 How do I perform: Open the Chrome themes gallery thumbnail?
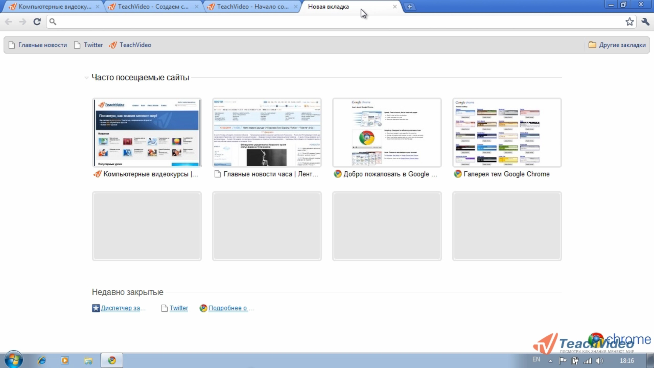click(507, 133)
